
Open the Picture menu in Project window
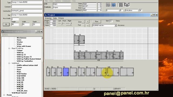[61, 18]
